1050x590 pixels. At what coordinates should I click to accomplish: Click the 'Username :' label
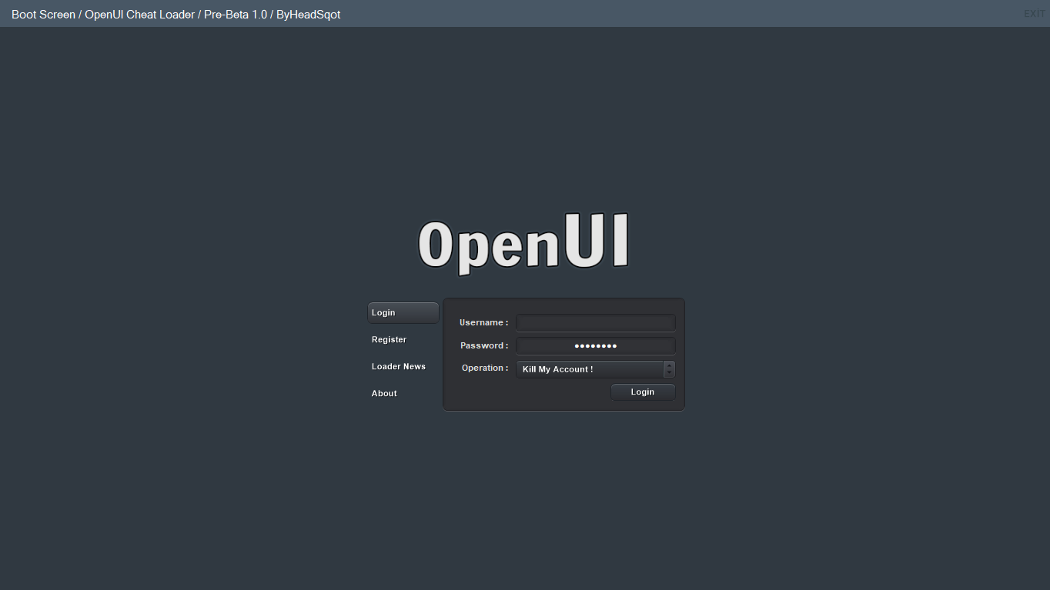[483, 323]
